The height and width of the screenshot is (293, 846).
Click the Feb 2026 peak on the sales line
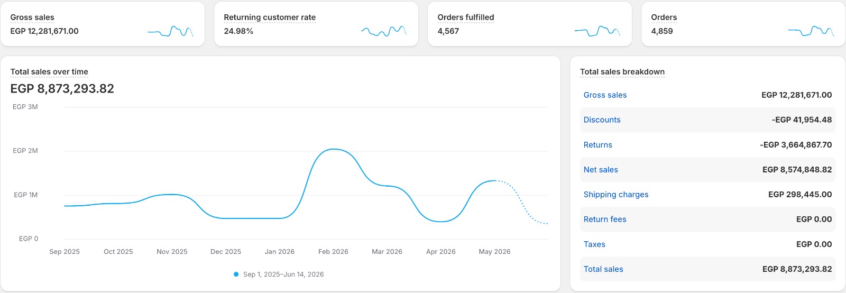tap(334, 150)
